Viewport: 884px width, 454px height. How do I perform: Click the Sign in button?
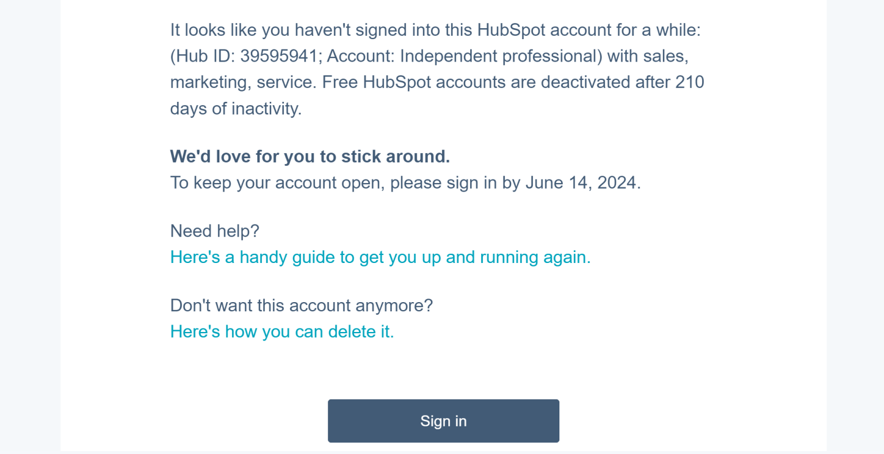[x=443, y=421]
